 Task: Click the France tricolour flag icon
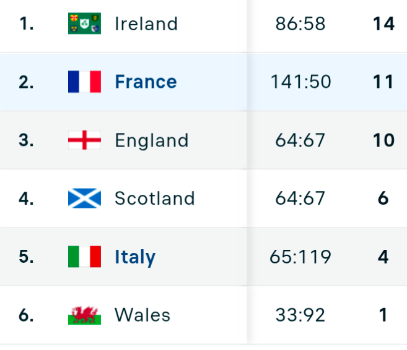coord(84,82)
